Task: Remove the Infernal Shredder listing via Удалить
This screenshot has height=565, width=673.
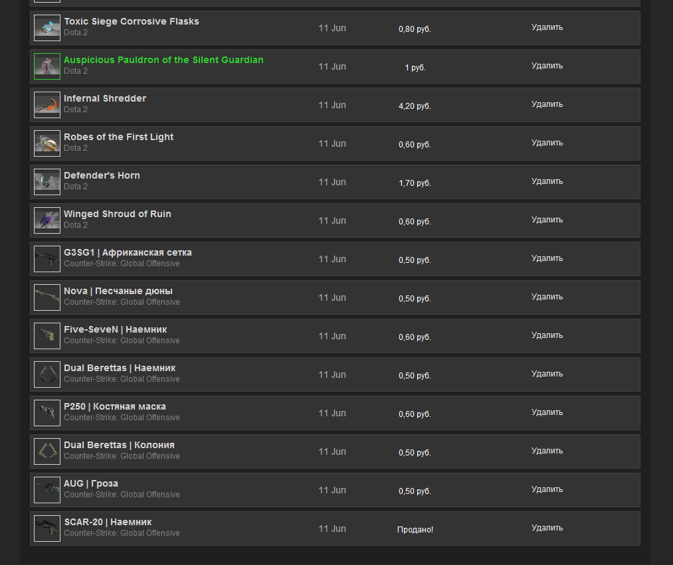Action: click(547, 105)
